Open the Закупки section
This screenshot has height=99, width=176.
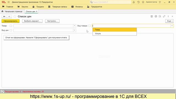pyautogui.click(x=23, y=7)
